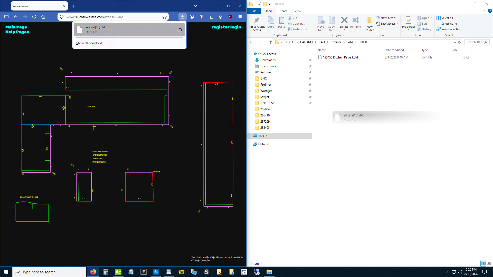Switch Explorer to large icons view

tap(489, 263)
